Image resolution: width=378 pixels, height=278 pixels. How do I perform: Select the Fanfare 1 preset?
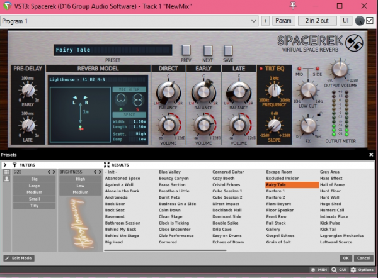pos(275,191)
